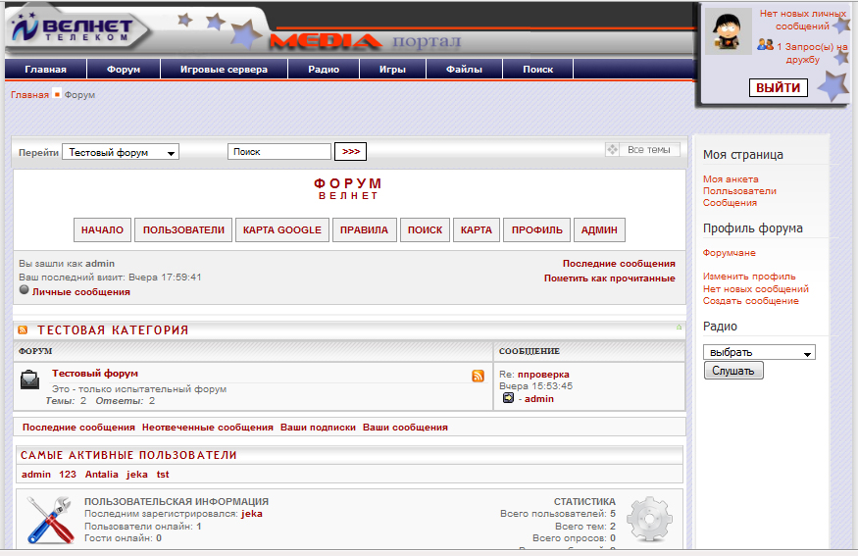The width and height of the screenshot is (858, 556).
Task: Click the friend request people icon
Action: tap(765, 45)
